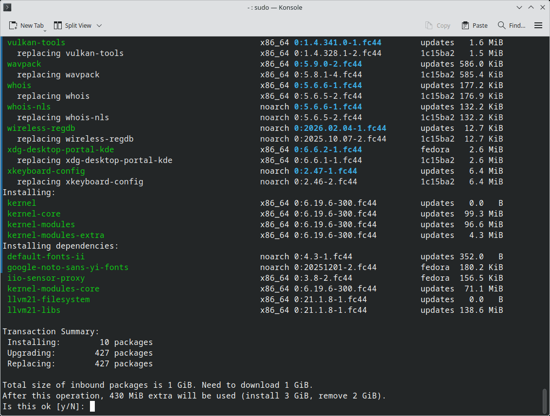The width and height of the screenshot is (550, 416).
Task: Paste clipboard contents using Paste button
Action: (475, 25)
